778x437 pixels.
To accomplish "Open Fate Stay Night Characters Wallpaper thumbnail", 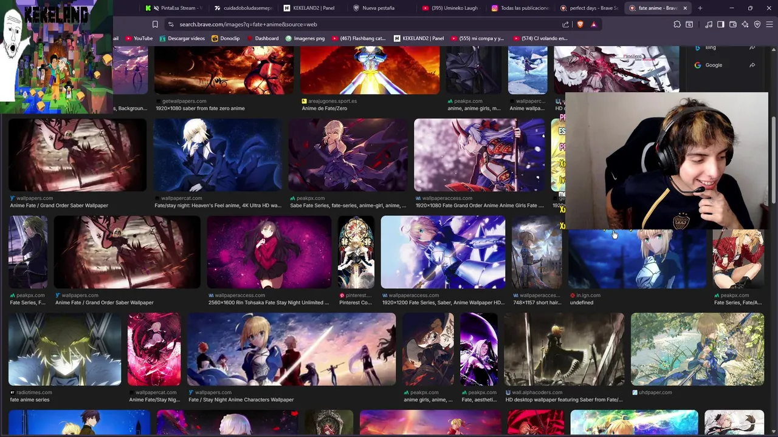I will coord(292,349).
